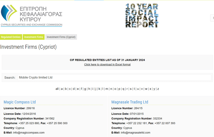Filter firms by letter l
214x137 pixels.
103,89
